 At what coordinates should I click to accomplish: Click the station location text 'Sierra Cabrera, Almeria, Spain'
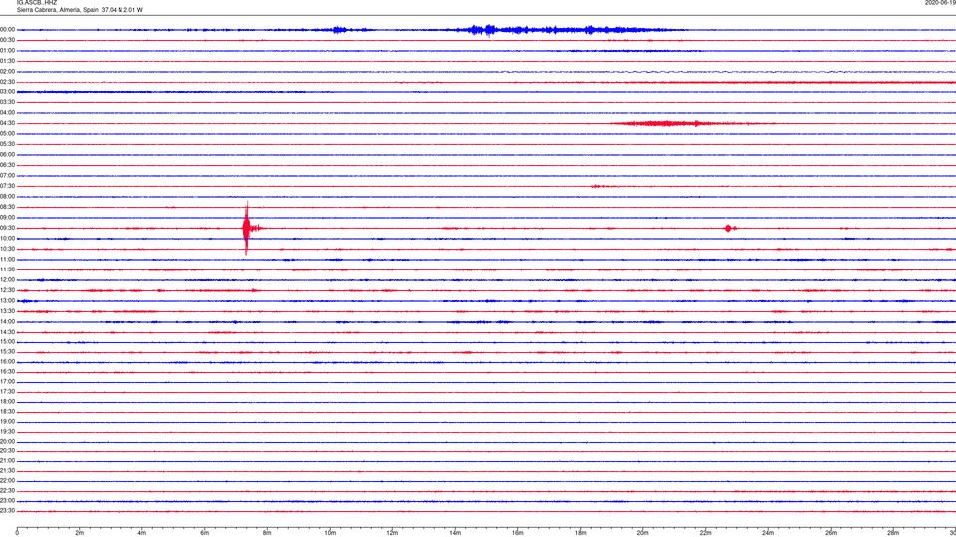click(x=58, y=10)
